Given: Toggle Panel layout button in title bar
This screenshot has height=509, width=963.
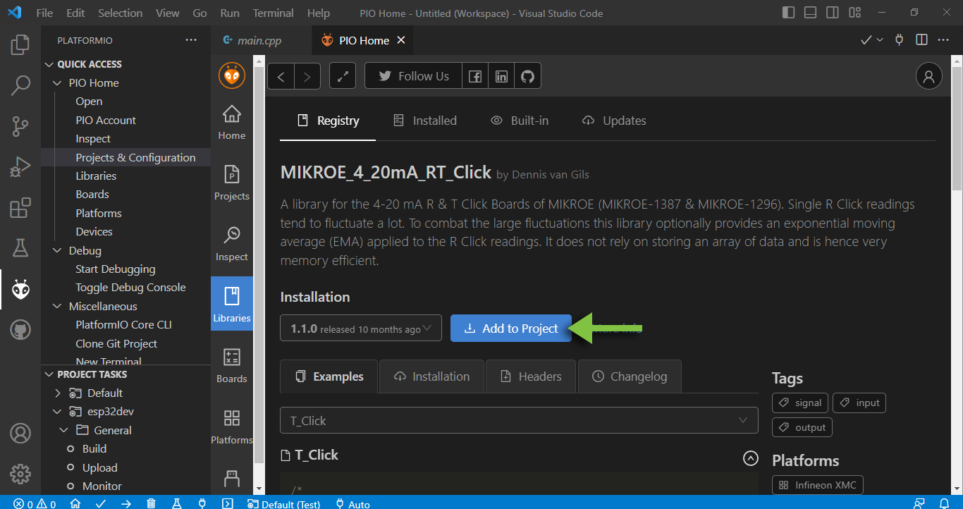Looking at the screenshot, I should point(811,13).
